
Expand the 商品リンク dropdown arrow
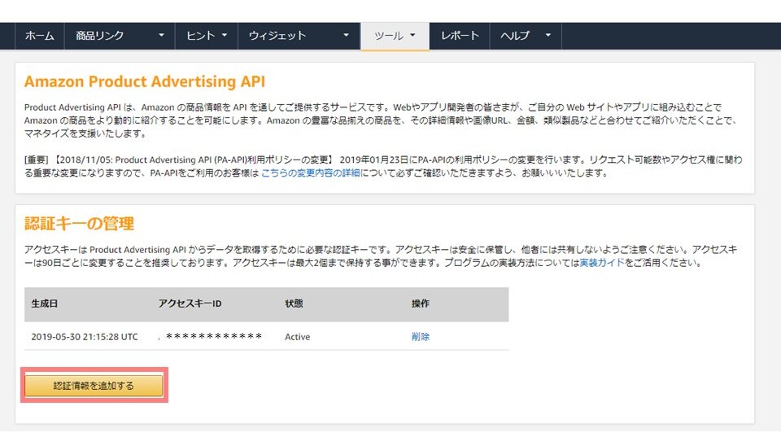pyautogui.click(x=161, y=36)
